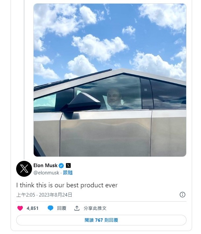Click the 2023年8月24日 date in the timestamp
201x234 pixels.
click(x=56, y=195)
